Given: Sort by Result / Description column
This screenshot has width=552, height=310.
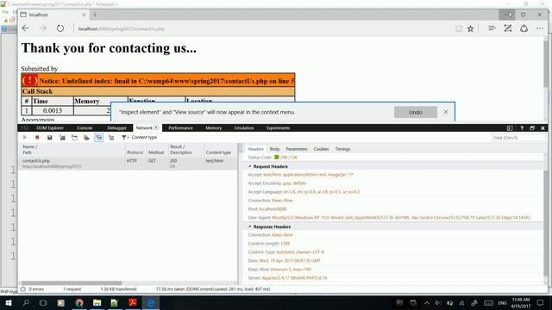Looking at the screenshot, I should pos(185,149).
